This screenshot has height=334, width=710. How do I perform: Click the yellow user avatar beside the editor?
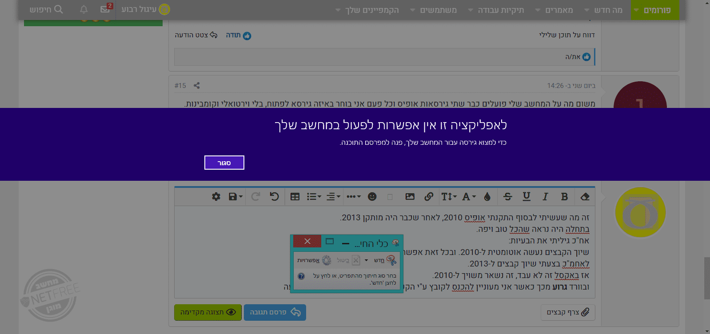(640, 212)
